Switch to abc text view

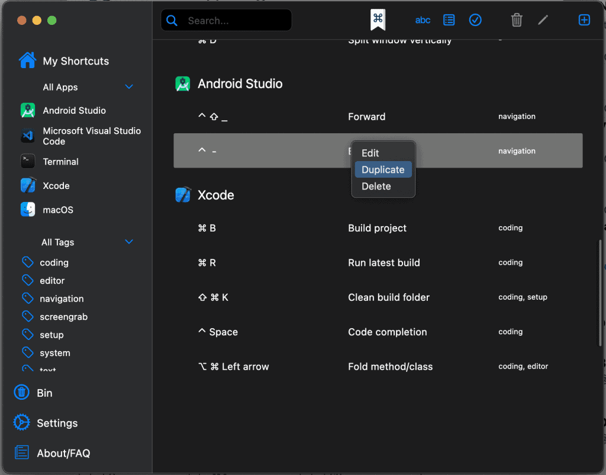click(423, 20)
